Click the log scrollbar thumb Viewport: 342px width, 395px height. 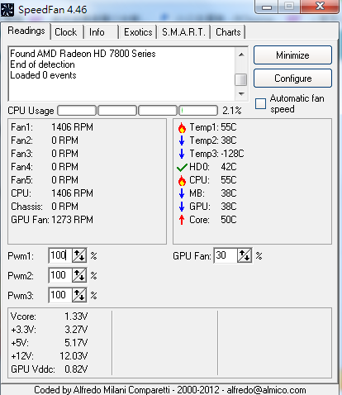click(x=241, y=79)
